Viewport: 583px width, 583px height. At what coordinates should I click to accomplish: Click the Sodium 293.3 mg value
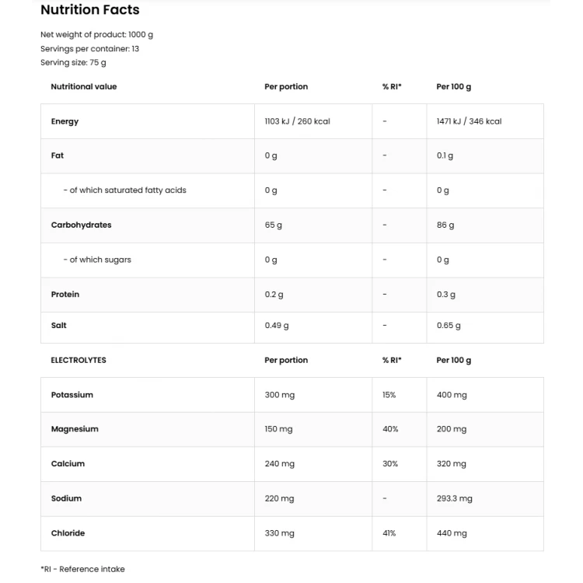click(455, 498)
